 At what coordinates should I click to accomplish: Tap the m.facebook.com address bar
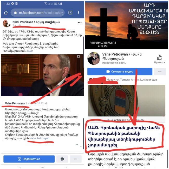[x=38, y=13]
